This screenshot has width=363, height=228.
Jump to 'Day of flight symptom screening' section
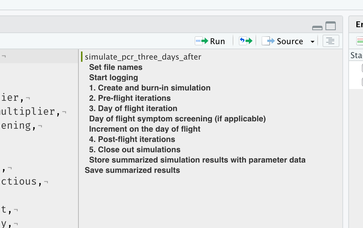pos(177,119)
